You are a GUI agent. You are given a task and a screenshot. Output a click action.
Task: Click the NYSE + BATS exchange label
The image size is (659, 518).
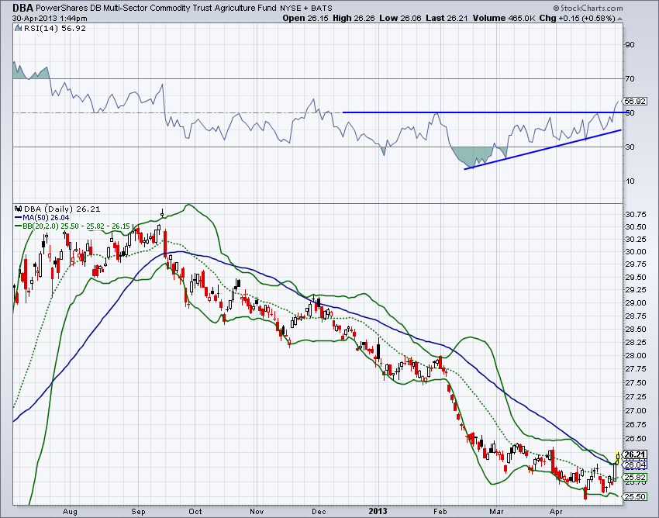pos(306,8)
